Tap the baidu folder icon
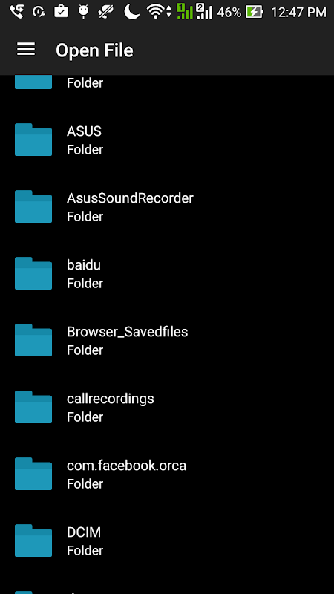The height and width of the screenshot is (594, 334). pos(33,273)
